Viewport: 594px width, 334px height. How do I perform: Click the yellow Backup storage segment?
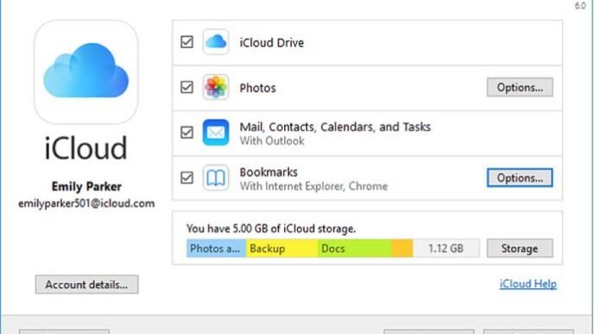tap(281, 249)
